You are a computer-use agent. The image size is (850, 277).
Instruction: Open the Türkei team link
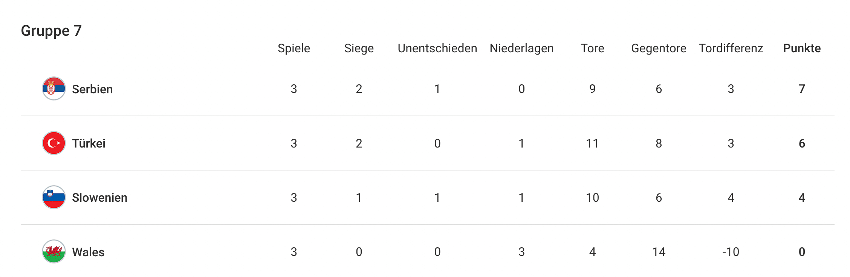[x=89, y=143]
